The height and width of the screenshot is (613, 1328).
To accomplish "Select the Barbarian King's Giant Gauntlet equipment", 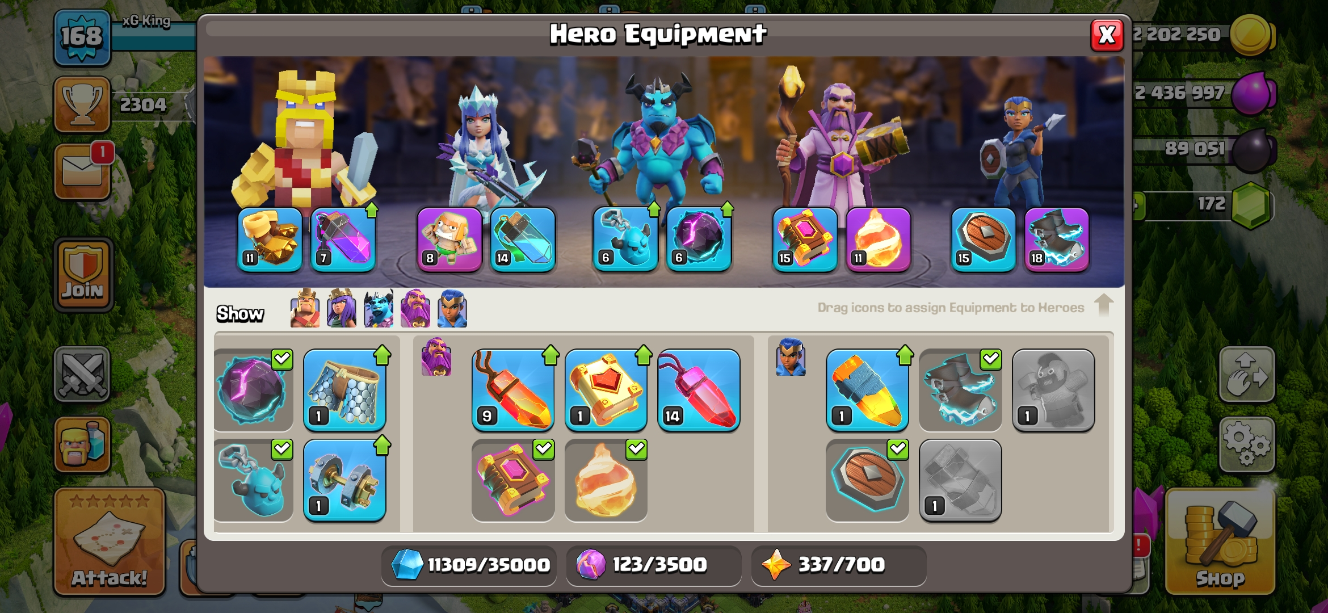I will click(270, 239).
